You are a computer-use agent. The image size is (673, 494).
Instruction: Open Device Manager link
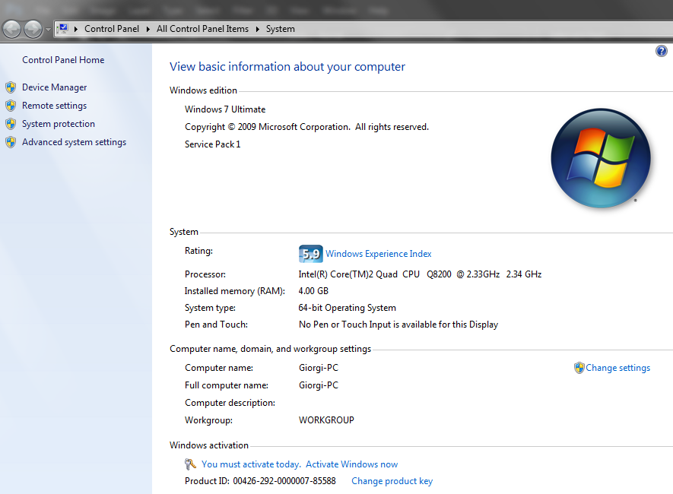[x=55, y=87]
